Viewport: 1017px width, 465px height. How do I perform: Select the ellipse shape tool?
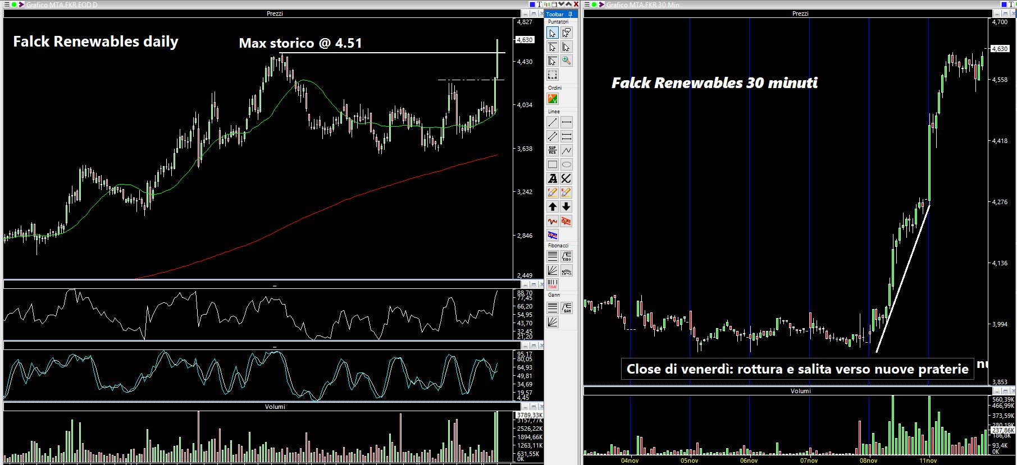(566, 164)
